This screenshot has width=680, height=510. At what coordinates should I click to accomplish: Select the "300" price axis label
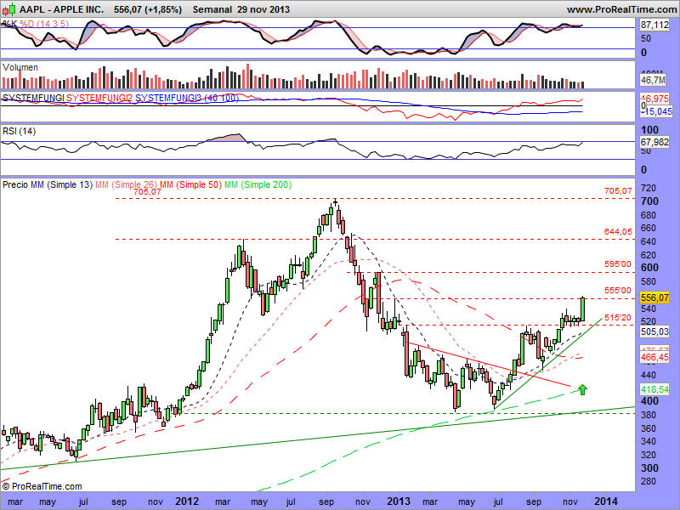coord(649,468)
